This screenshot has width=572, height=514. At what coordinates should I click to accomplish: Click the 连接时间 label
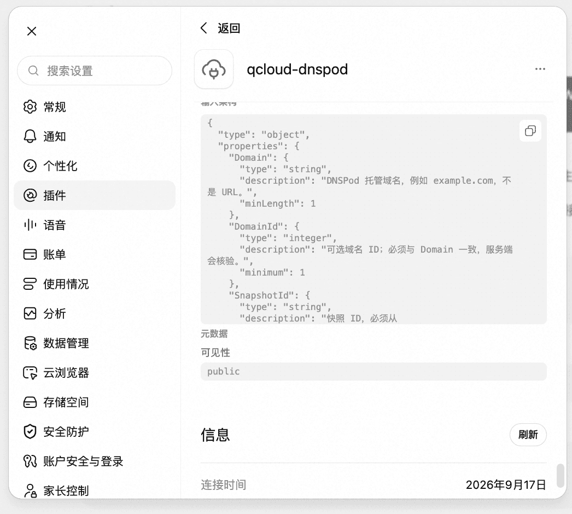pyautogui.click(x=224, y=485)
